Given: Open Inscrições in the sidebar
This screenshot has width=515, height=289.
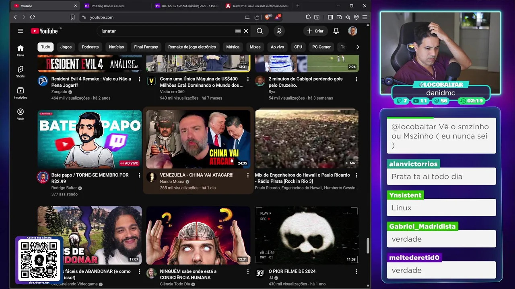Looking at the screenshot, I should tap(21, 93).
